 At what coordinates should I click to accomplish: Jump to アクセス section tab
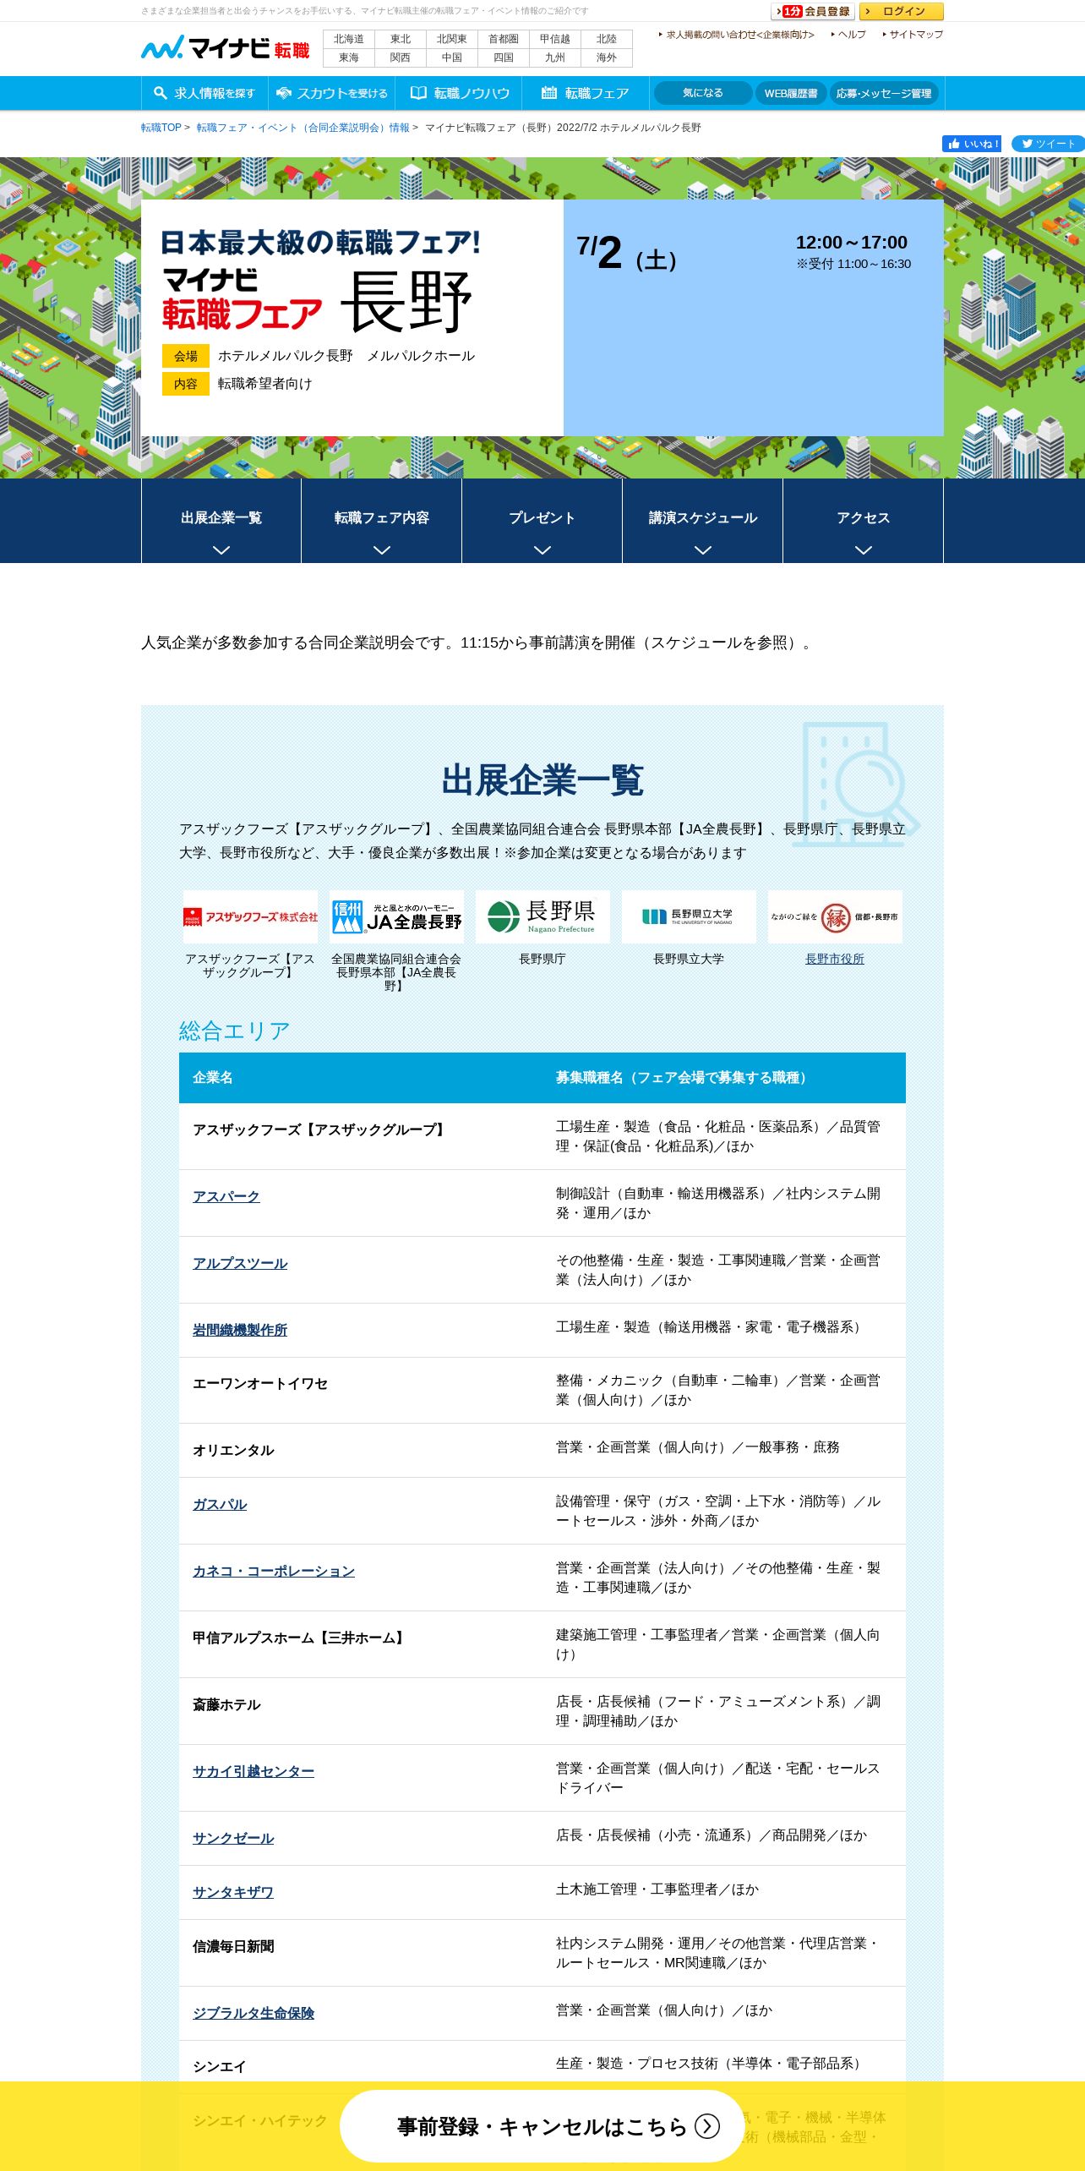(x=864, y=521)
